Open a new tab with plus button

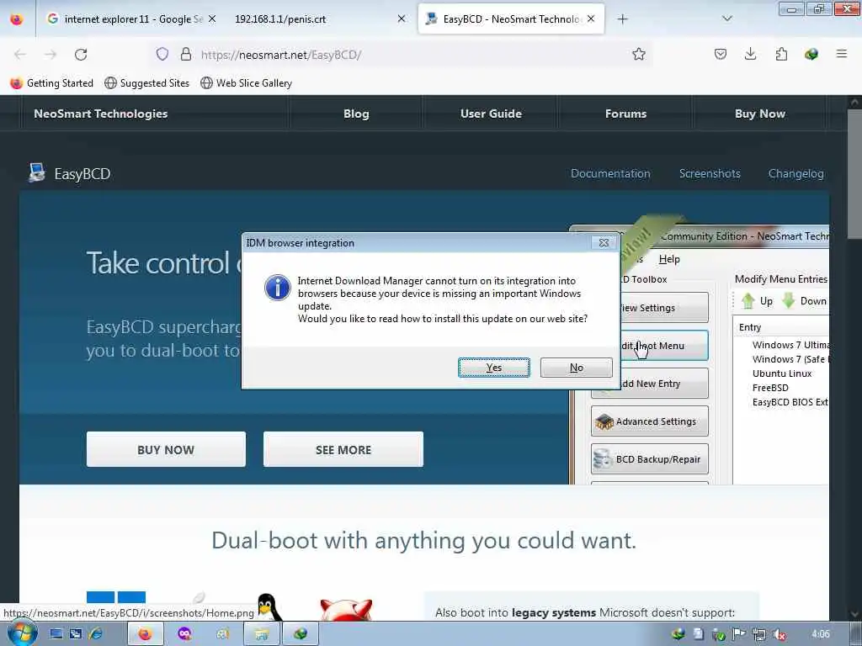(622, 19)
